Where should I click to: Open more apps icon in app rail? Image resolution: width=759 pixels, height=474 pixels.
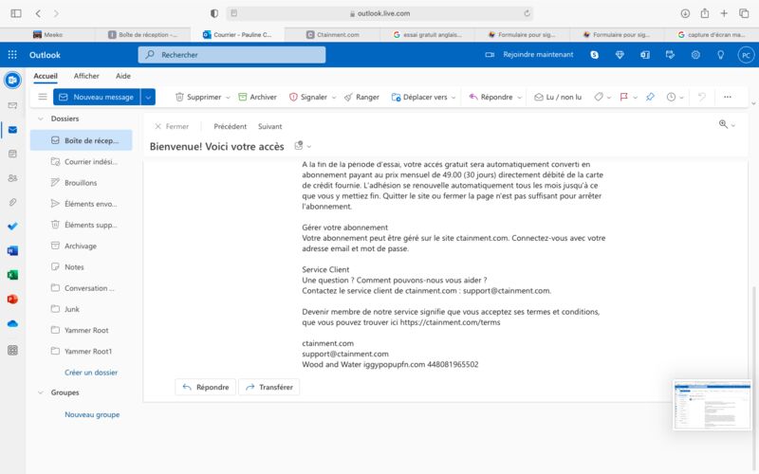[x=12, y=350]
